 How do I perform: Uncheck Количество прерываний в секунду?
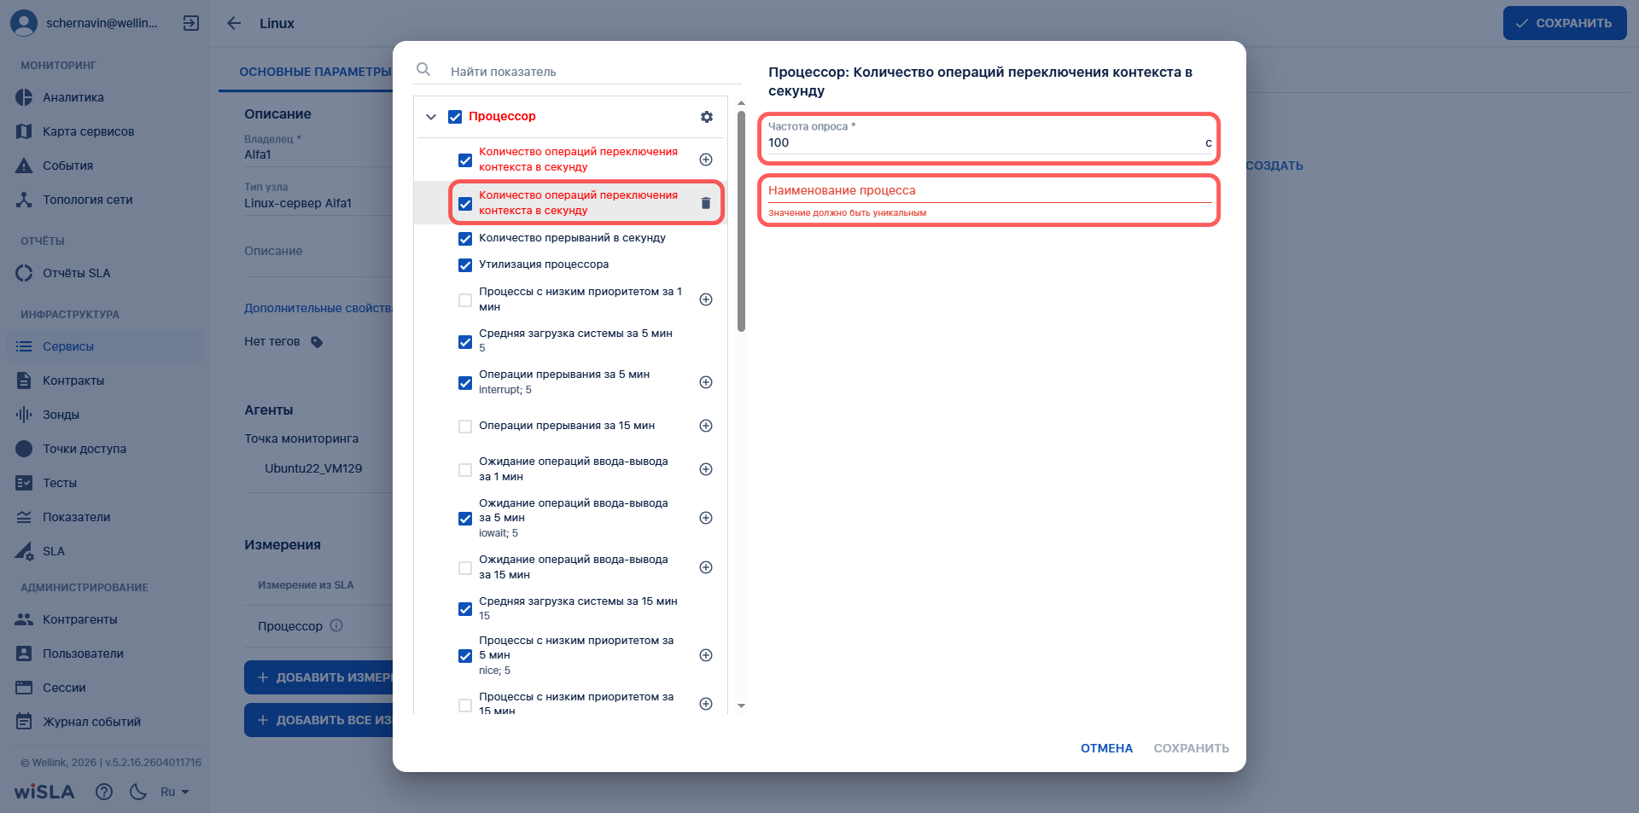pos(465,239)
